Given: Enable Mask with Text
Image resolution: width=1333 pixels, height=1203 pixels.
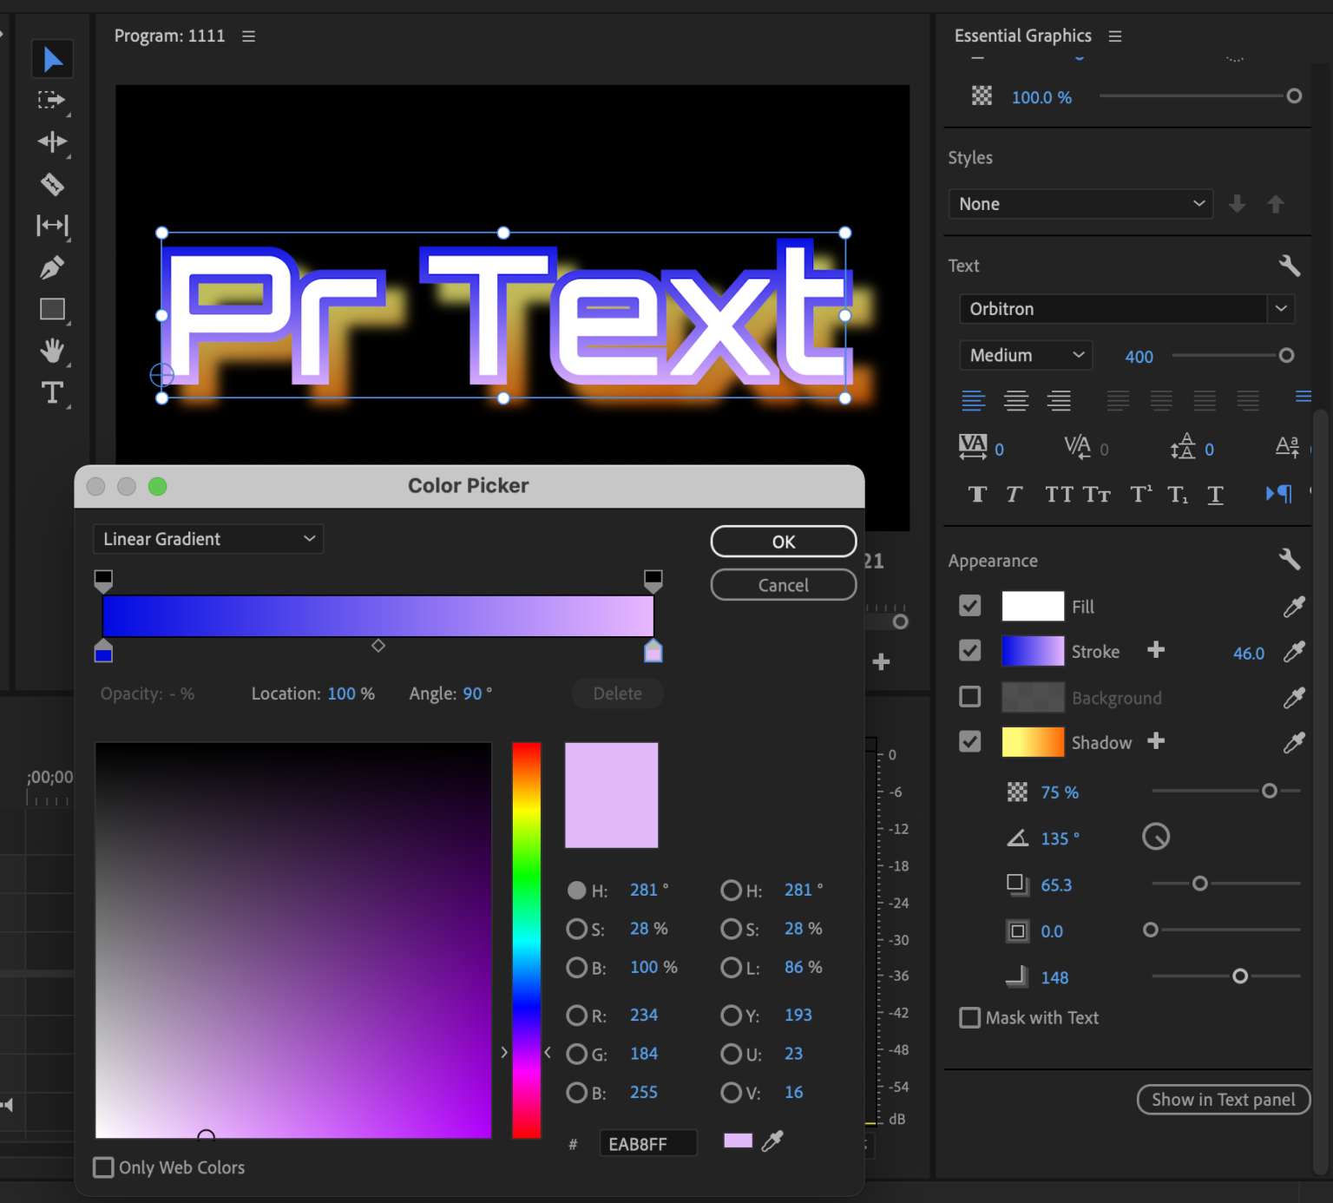Looking at the screenshot, I should pos(969,1017).
